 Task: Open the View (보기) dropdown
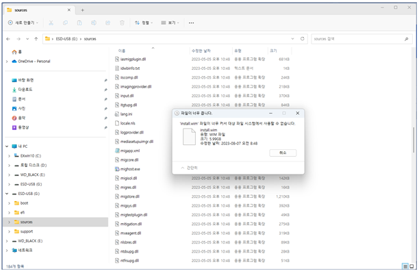(170, 23)
